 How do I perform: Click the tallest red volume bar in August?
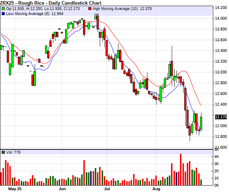181,169
